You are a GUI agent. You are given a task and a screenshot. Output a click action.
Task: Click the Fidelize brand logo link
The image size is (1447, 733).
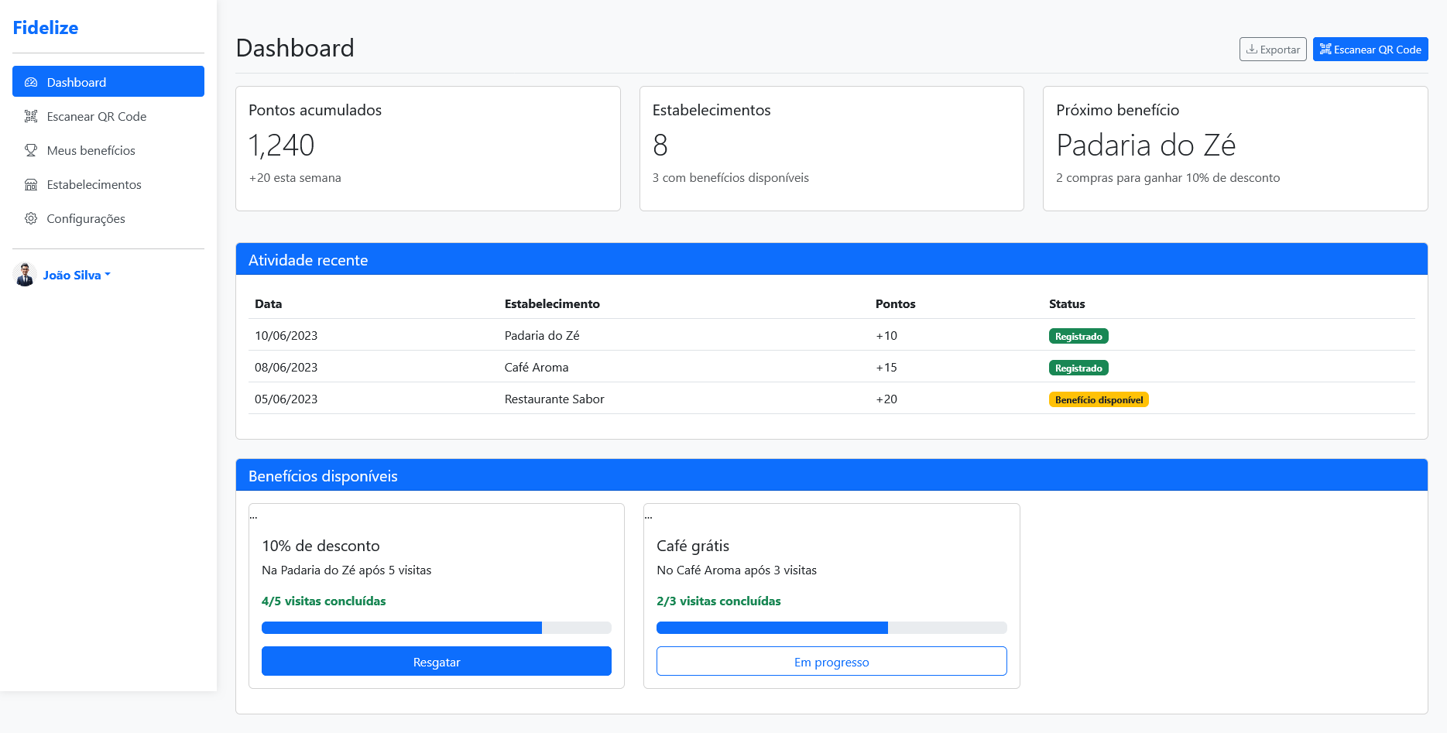coord(46,28)
